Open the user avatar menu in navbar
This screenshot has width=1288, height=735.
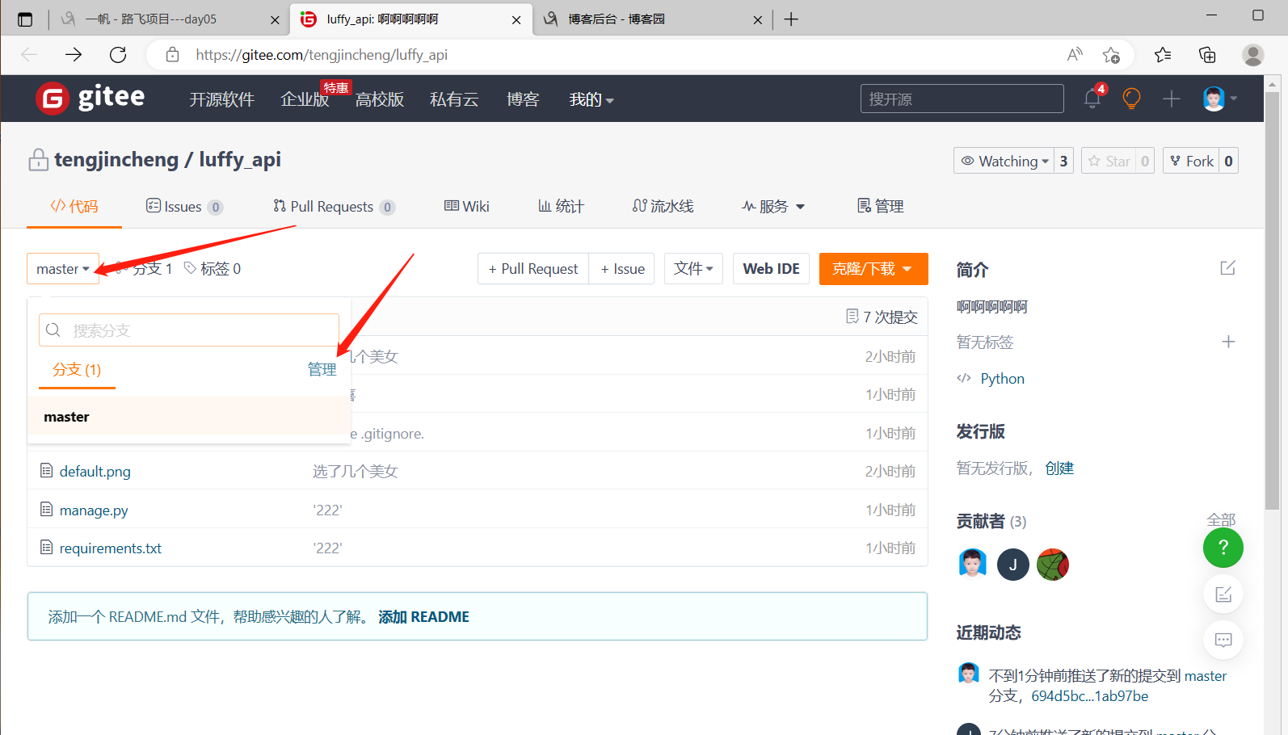(x=1219, y=99)
